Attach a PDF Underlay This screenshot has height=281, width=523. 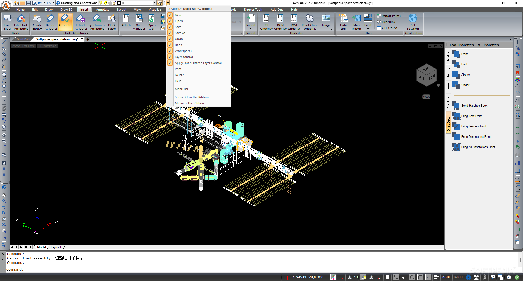(266, 22)
